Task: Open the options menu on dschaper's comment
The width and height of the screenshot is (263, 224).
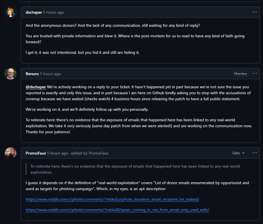Action: pos(254,12)
